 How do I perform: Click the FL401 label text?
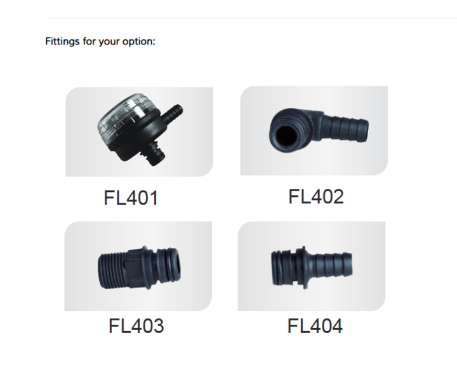click(x=131, y=198)
